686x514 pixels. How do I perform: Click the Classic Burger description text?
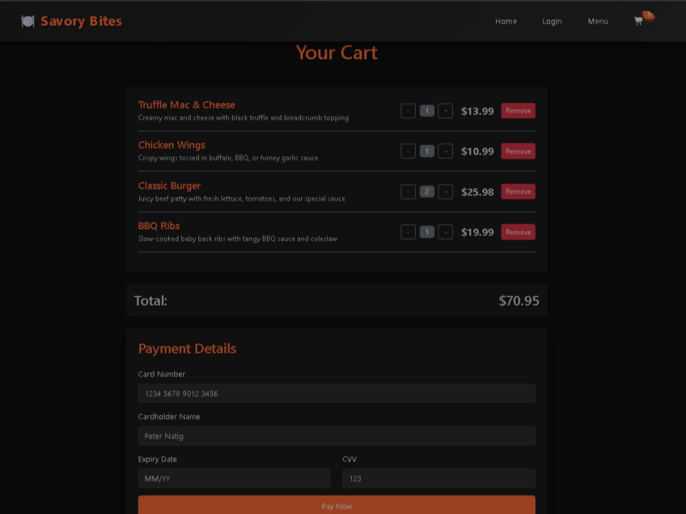(241, 199)
